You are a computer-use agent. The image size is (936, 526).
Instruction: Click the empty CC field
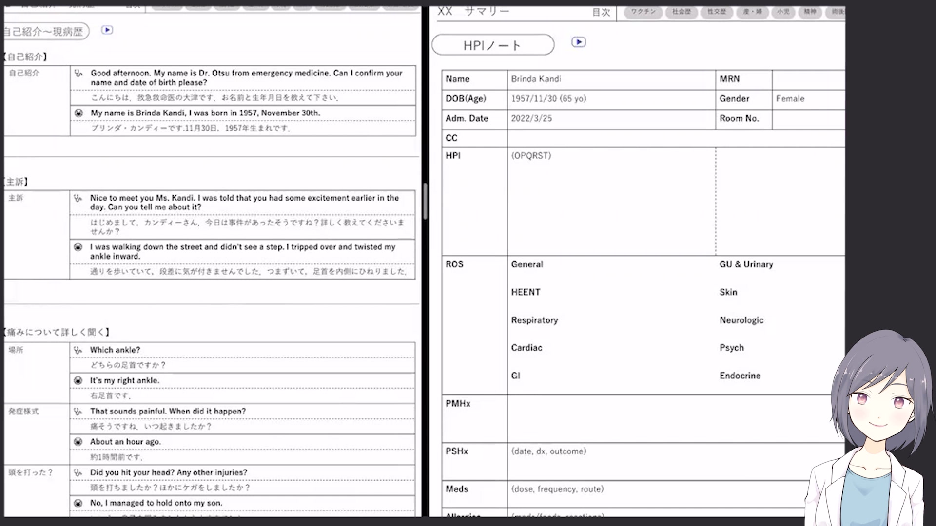(x=675, y=138)
